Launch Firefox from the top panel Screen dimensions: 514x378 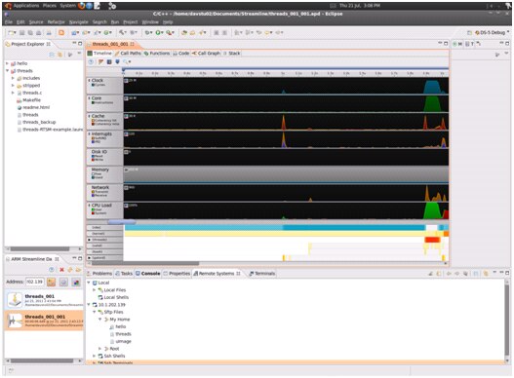(x=81, y=6)
